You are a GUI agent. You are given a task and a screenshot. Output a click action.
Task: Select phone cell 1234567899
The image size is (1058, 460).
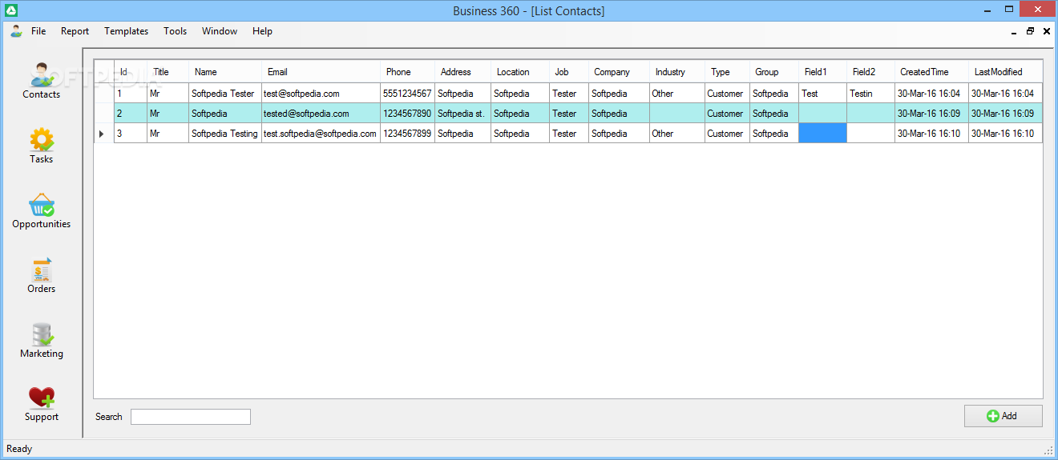click(x=408, y=134)
